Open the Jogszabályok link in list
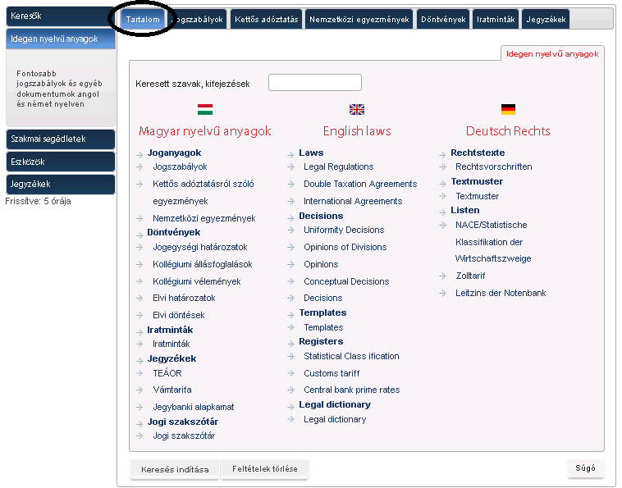622x488 pixels. (x=180, y=166)
